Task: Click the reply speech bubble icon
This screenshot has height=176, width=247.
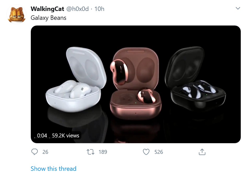Action: 35,152
